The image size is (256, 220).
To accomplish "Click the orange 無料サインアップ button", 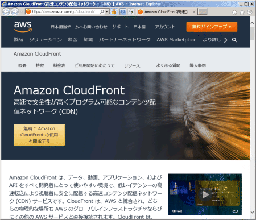I will [x=212, y=27].
